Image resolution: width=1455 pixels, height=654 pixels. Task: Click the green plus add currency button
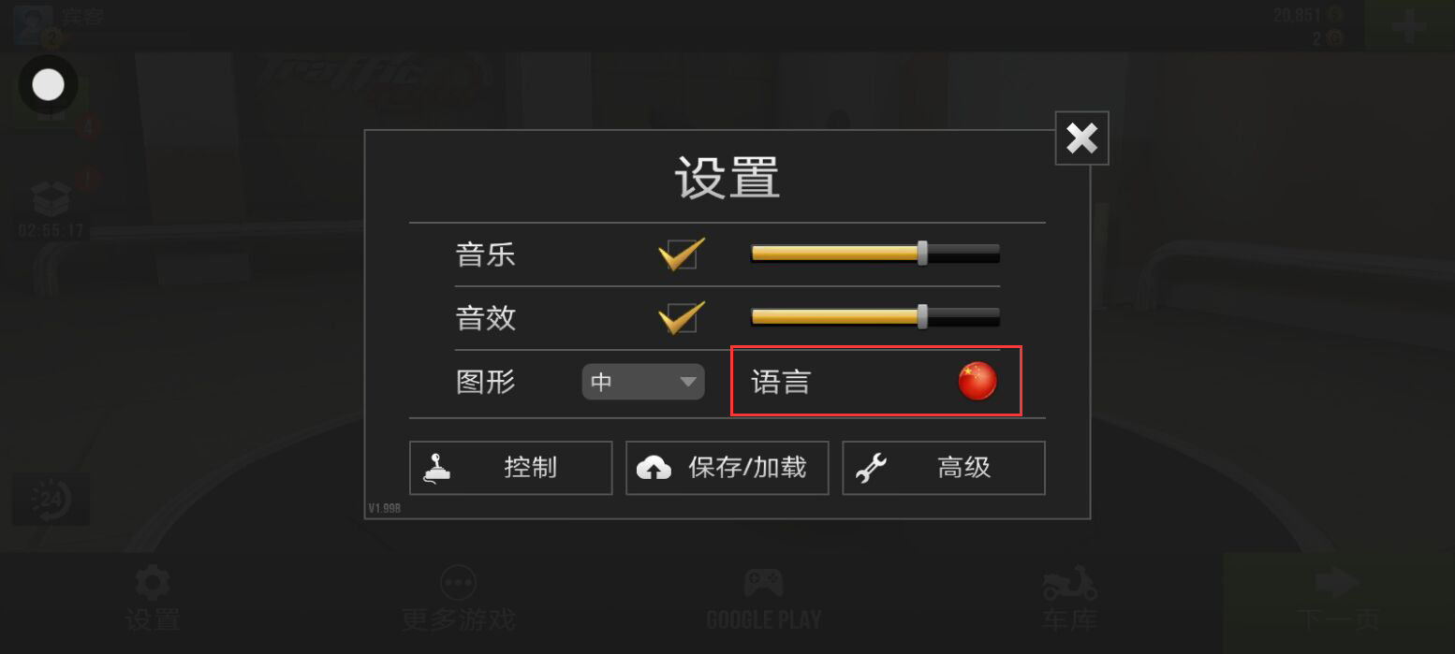click(1409, 25)
